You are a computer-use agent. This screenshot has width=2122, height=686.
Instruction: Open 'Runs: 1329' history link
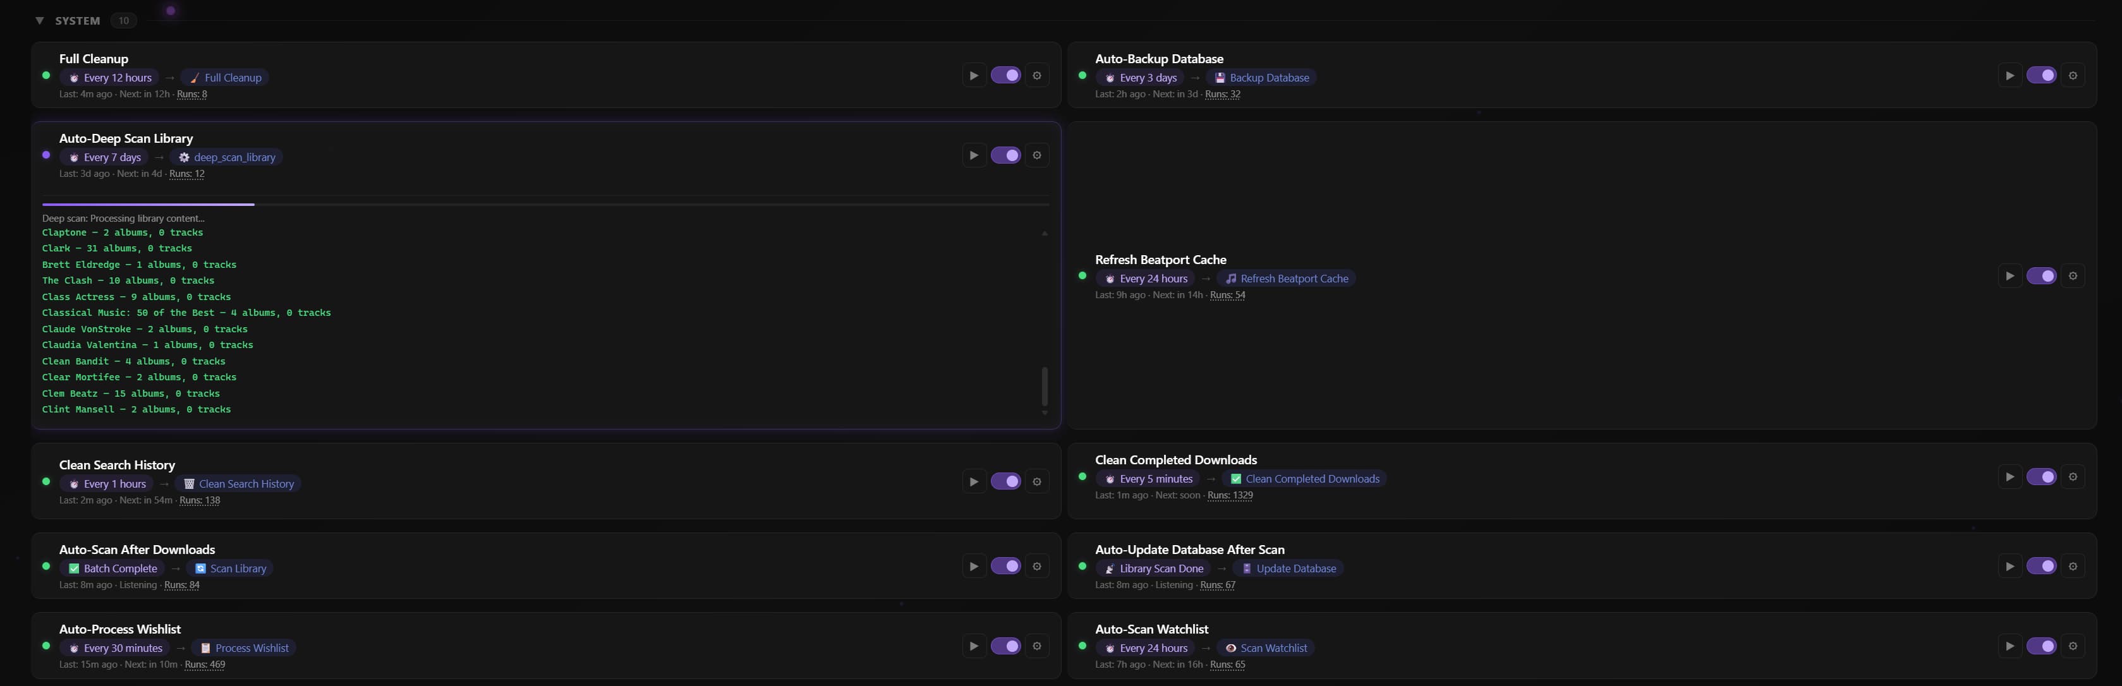[x=1230, y=496]
